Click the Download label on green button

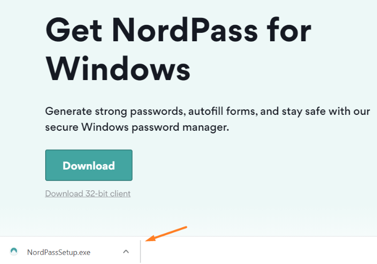click(89, 166)
